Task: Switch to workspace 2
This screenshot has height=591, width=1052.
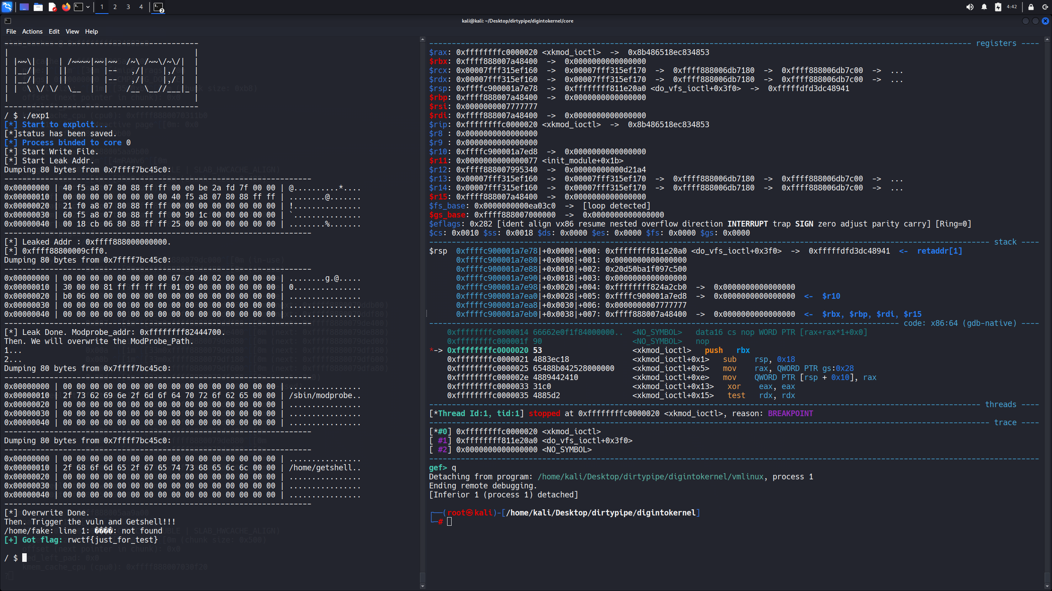Action: pyautogui.click(x=115, y=7)
